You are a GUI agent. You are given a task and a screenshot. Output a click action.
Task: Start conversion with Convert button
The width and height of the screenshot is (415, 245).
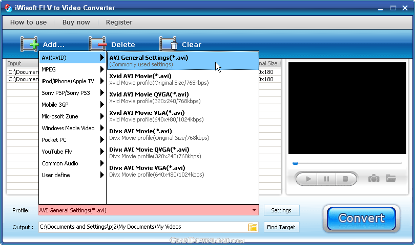pos(361,218)
